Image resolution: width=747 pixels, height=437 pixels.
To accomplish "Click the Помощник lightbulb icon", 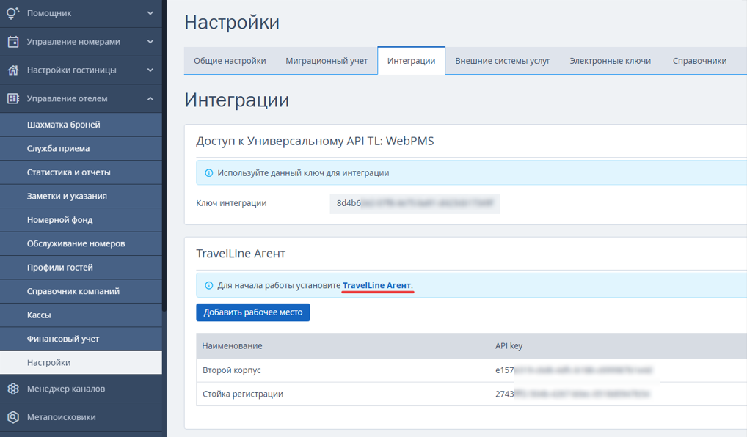I will (13, 13).
